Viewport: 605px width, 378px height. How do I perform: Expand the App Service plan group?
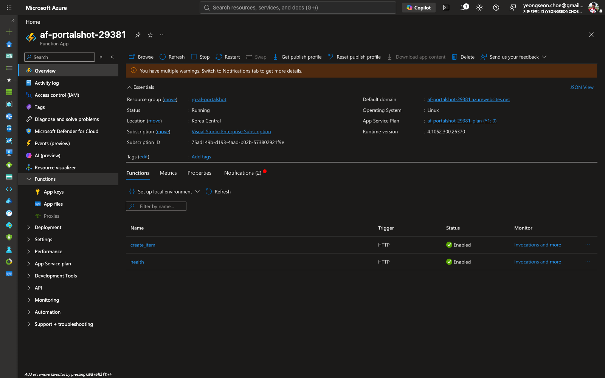click(x=29, y=264)
